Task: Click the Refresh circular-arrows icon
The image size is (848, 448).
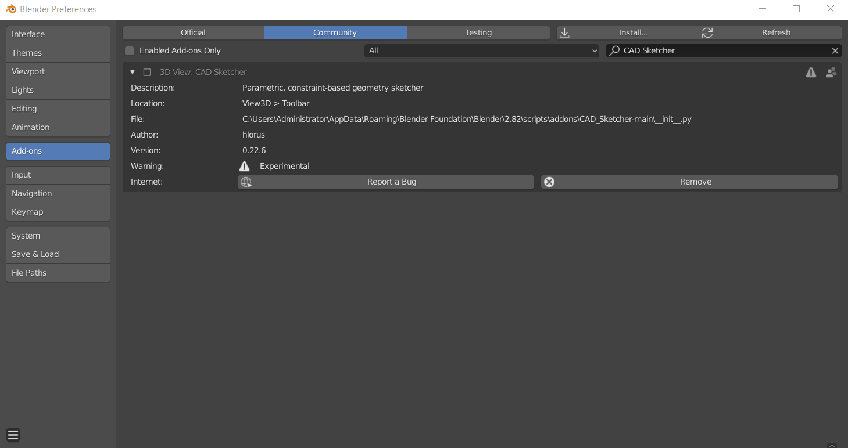Action: click(x=707, y=32)
